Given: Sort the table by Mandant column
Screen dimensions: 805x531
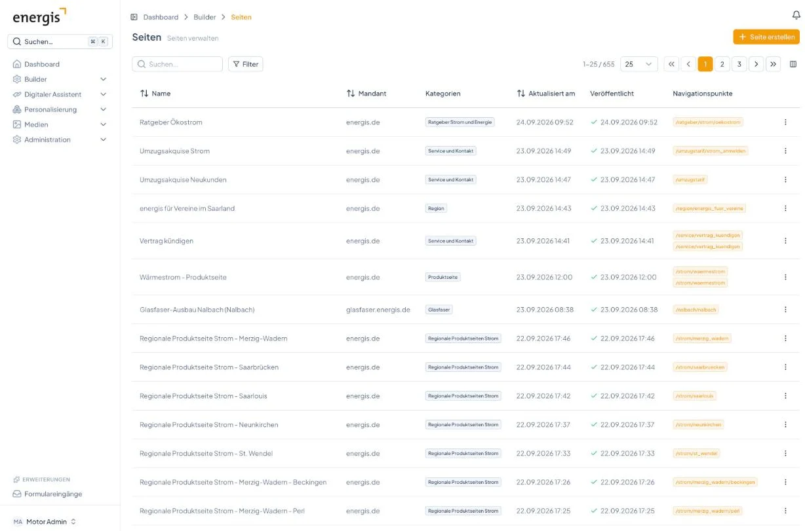Looking at the screenshot, I should coord(366,94).
